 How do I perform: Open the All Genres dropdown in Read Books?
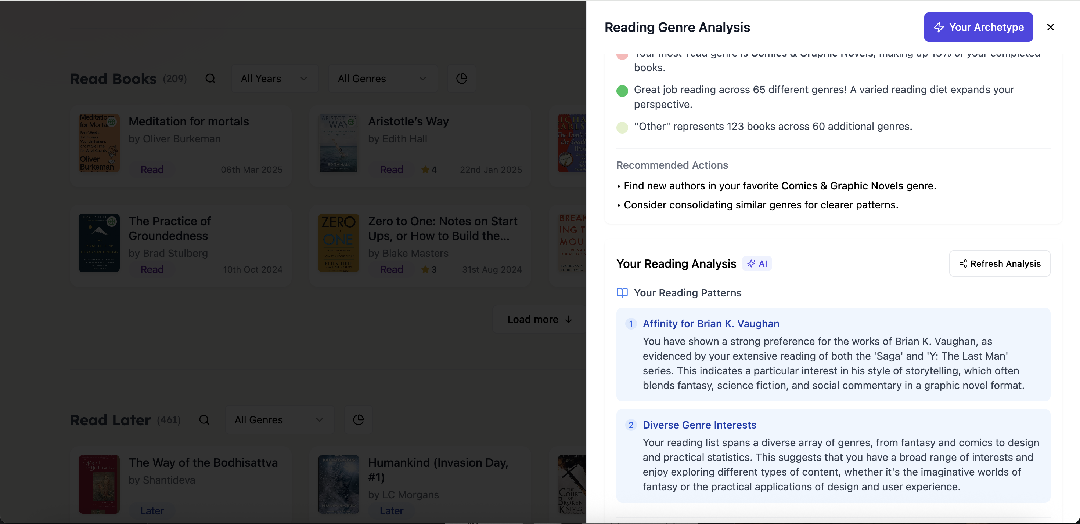(x=383, y=79)
